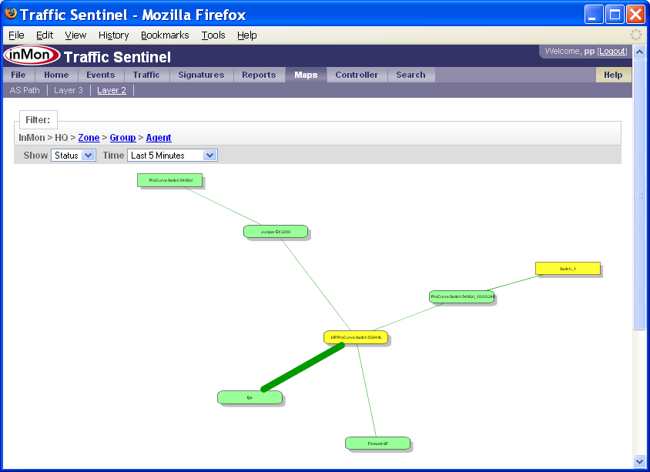This screenshot has width=650, height=472.
Task: Select the ProCurve Switch 5406zl node without IP suffix
Action: pyautogui.click(x=170, y=180)
